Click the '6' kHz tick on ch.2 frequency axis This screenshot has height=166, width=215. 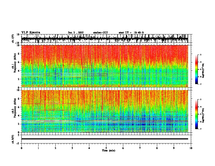[x=18, y=107]
